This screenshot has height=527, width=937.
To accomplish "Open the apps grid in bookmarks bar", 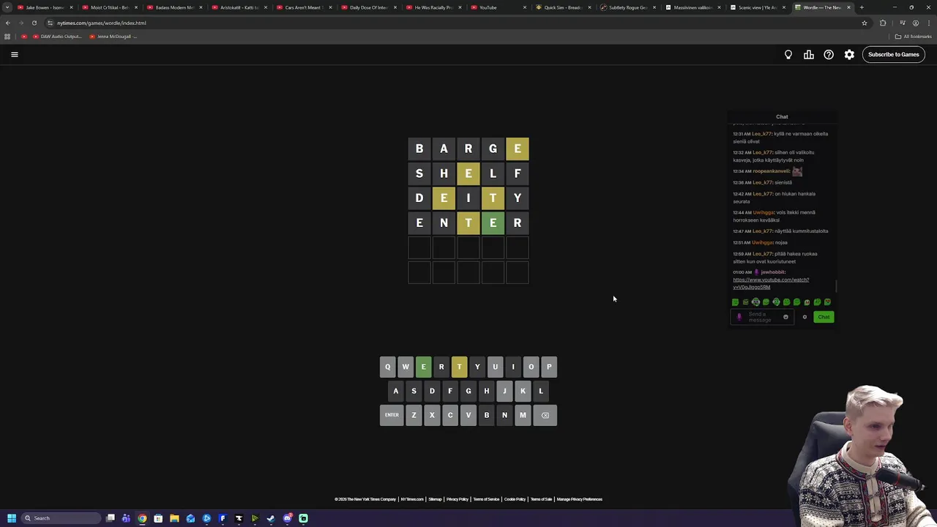I will (7, 37).
